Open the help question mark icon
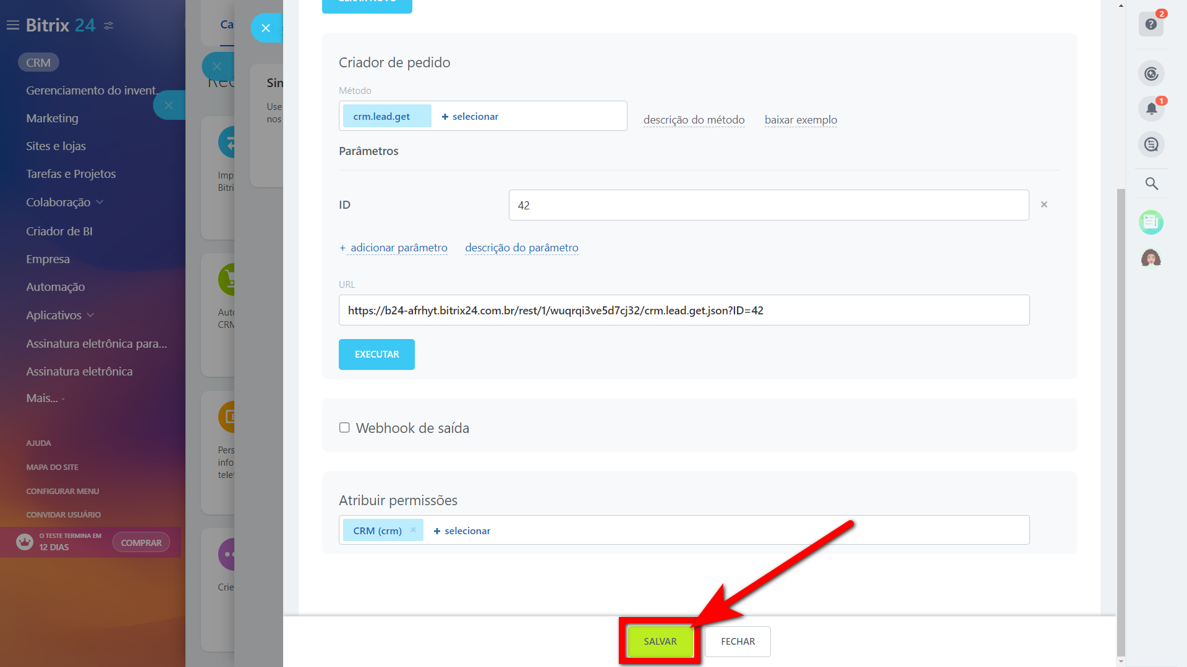This screenshot has height=667, width=1187. click(x=1151, y=24)
